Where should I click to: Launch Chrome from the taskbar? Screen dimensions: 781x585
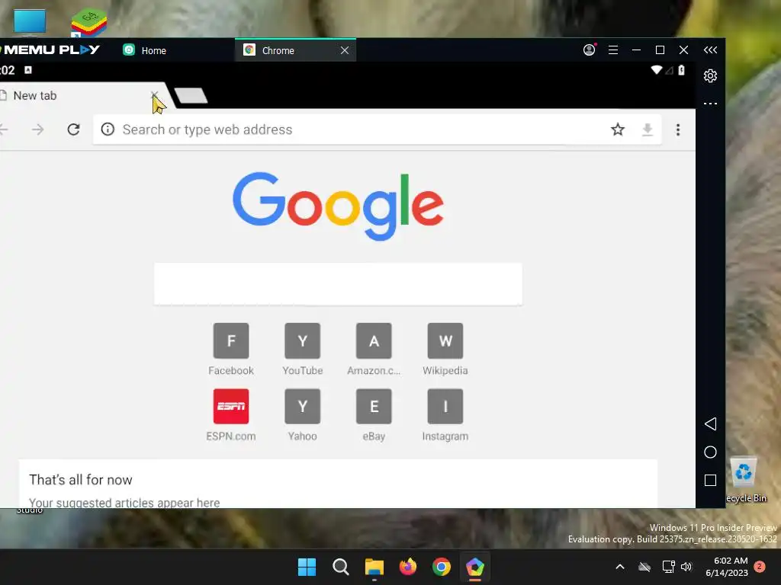pyautogui.click(x=442, y=567)
